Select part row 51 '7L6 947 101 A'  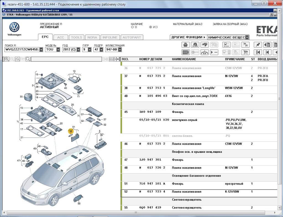(x=199, y=185)
